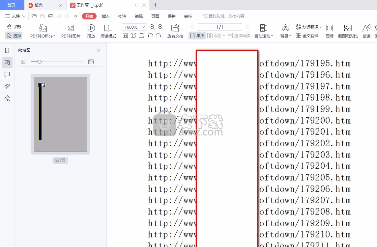The image size is (377, 247).
Task: Click the page number field showing 1/1
Action: 220,27
